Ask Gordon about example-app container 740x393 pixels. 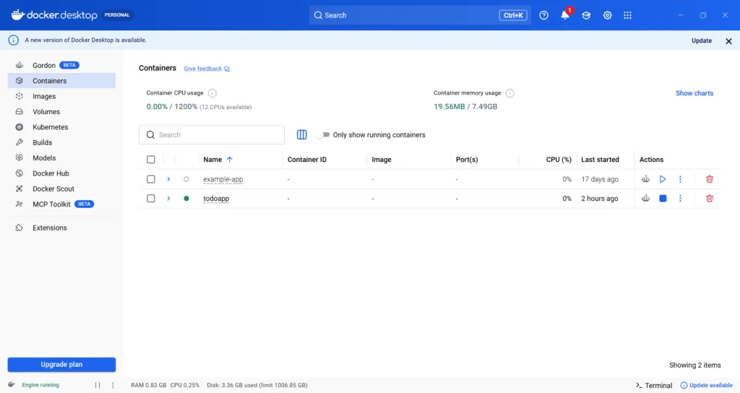coord(645,179)
